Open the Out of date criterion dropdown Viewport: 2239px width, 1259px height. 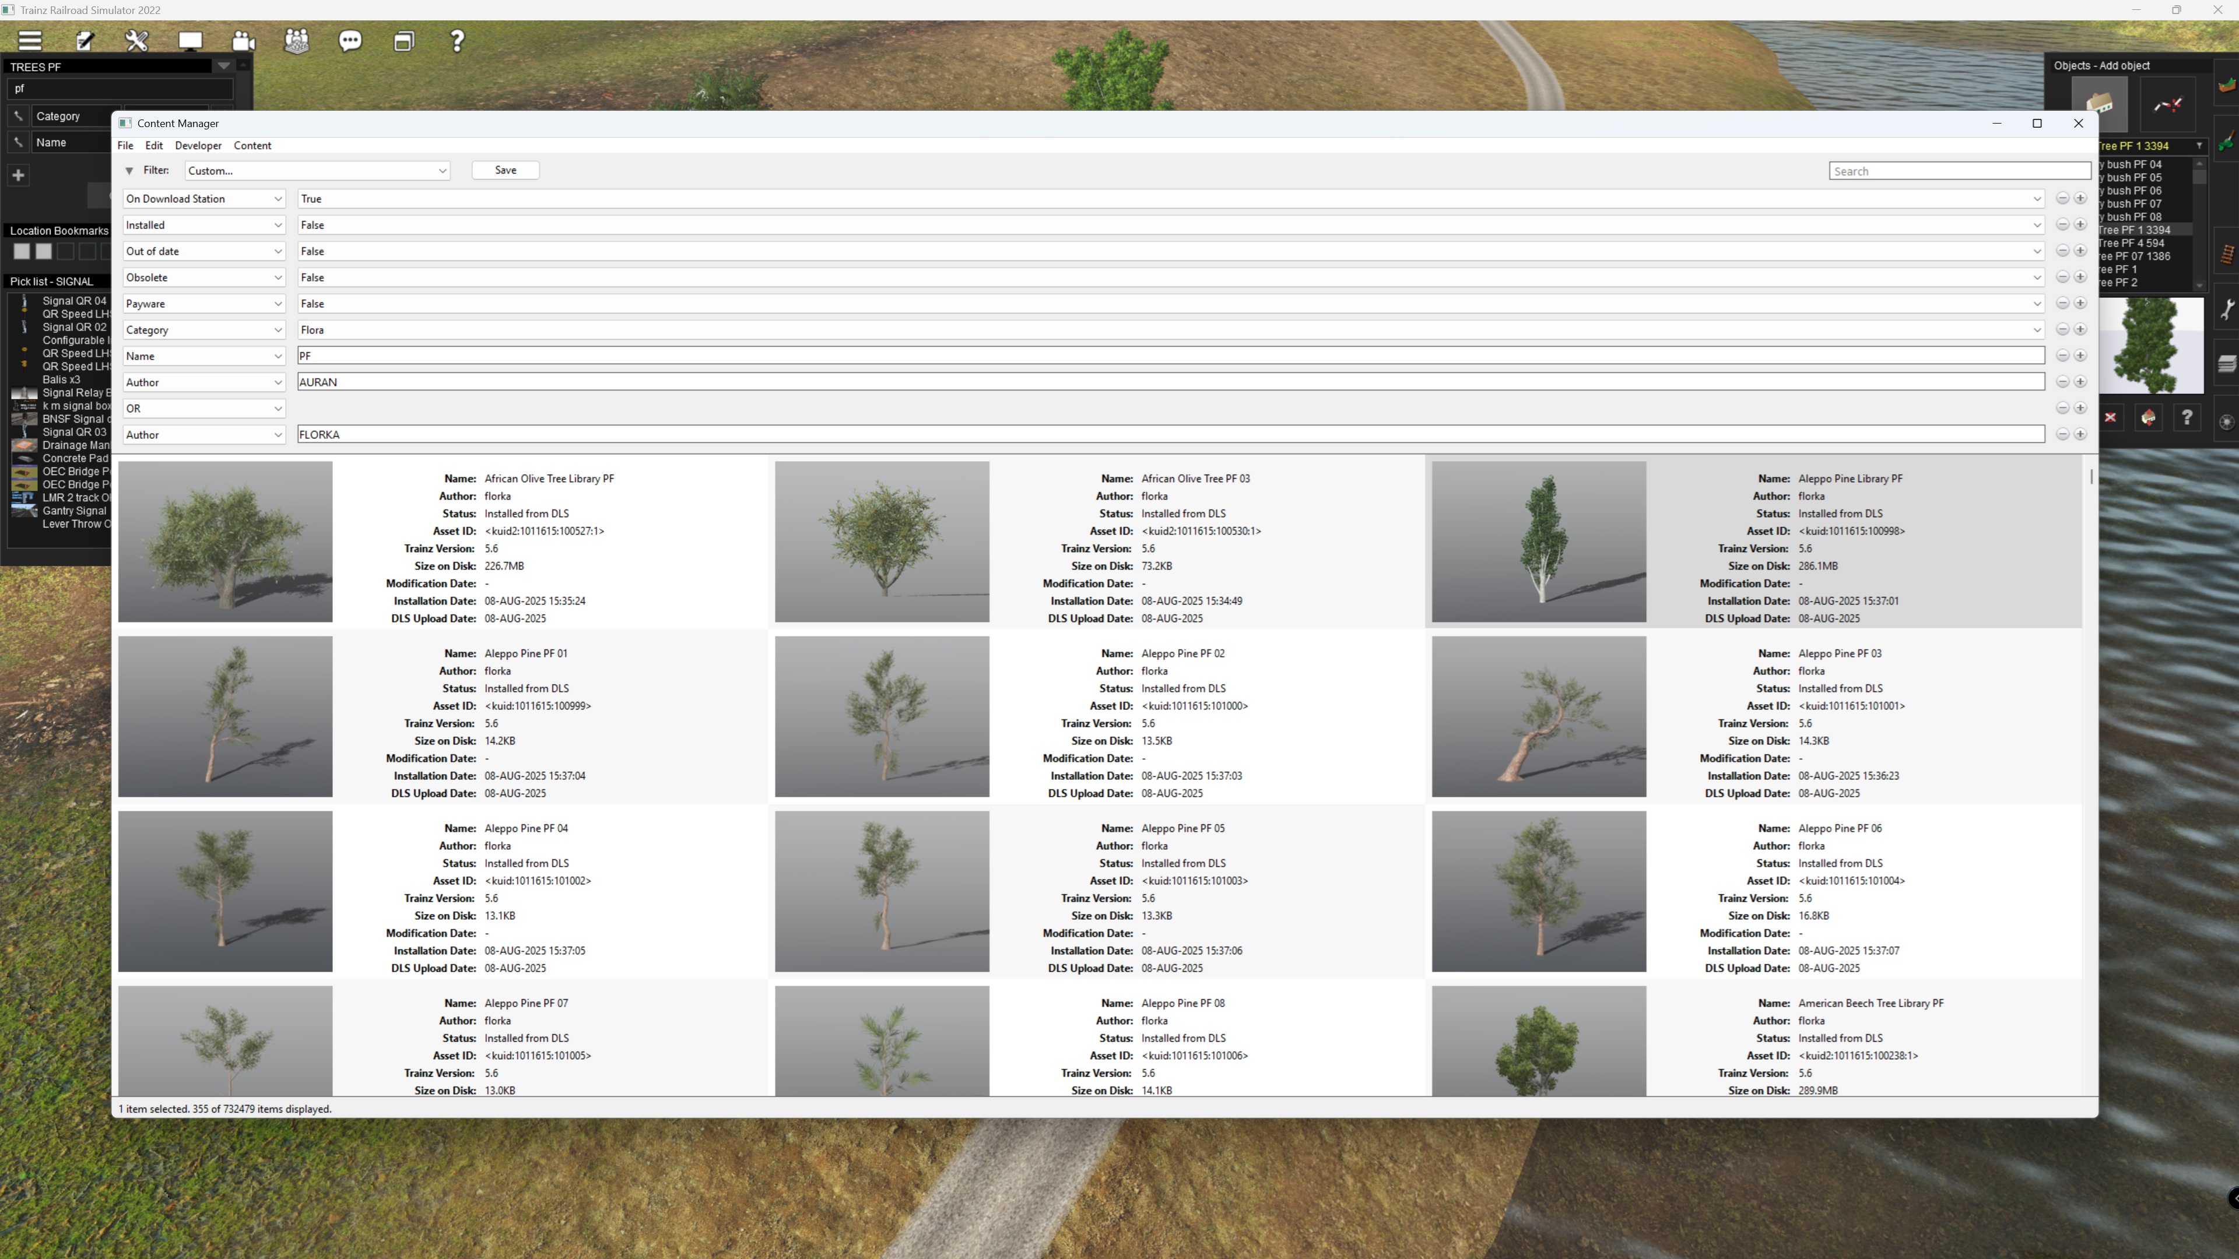[x=203, y=251]
